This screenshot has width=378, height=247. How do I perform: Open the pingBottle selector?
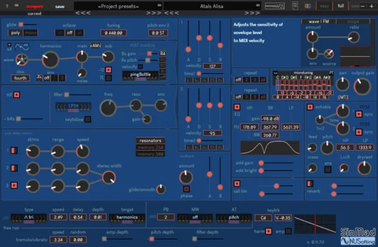coord(140,75)
